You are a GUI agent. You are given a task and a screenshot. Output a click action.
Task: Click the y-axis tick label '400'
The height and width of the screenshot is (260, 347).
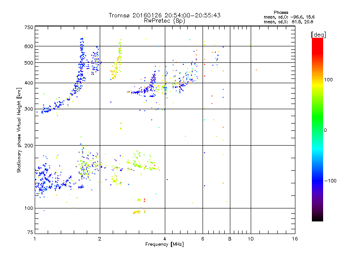(29, 83)
